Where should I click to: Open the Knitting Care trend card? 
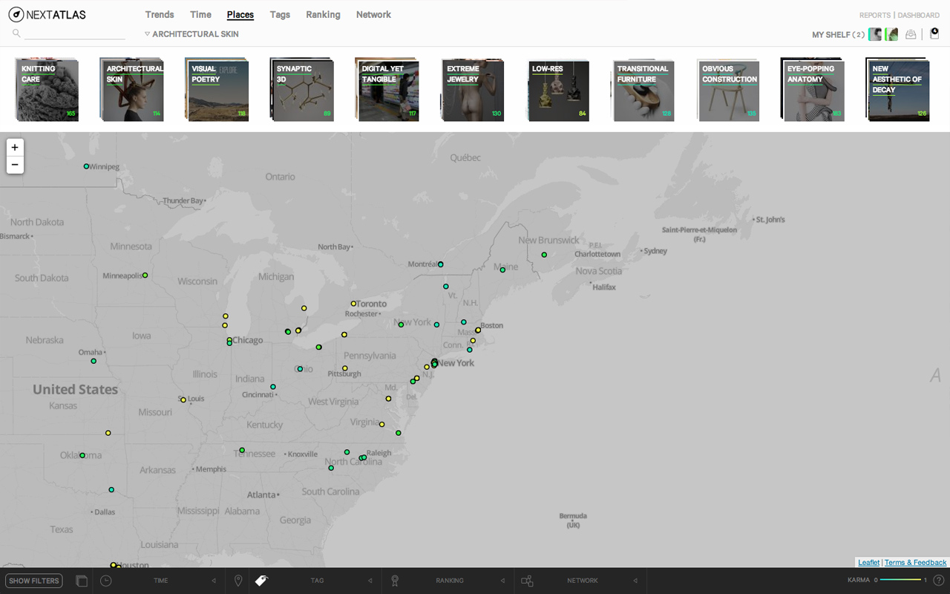(x=47, y=90)
